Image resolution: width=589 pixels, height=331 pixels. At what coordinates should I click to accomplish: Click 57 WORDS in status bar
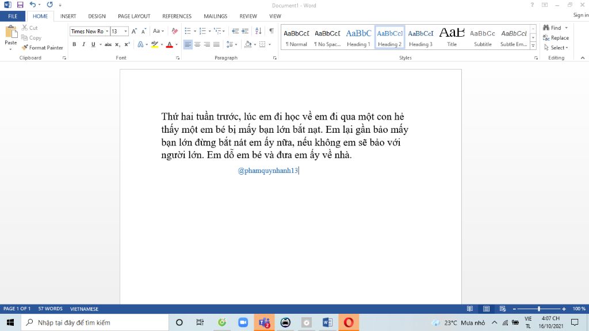click(x=51, y=309)
